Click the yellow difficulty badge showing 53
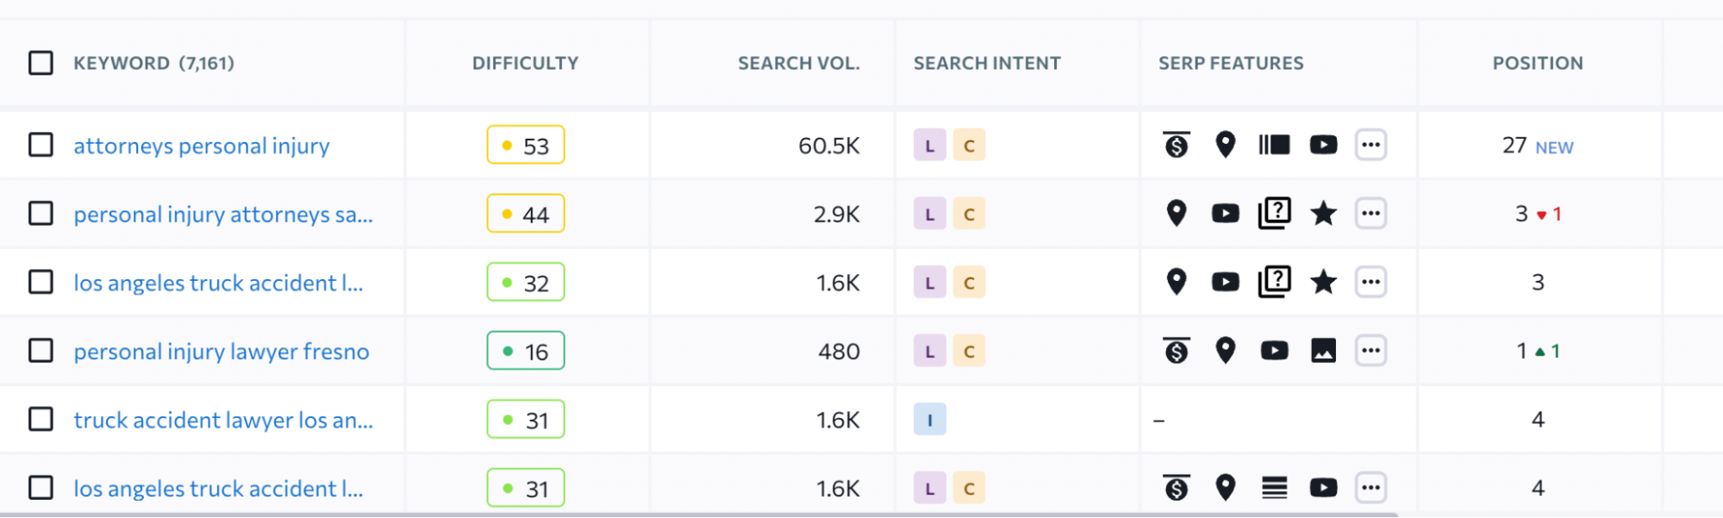Screen dimensions: 1723x518 click(525, 146)
